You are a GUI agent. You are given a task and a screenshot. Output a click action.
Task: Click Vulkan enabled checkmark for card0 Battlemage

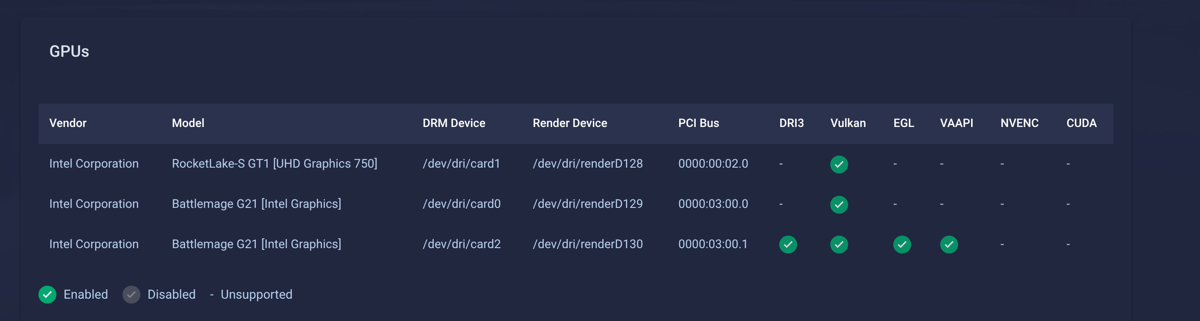coord(839,204)
